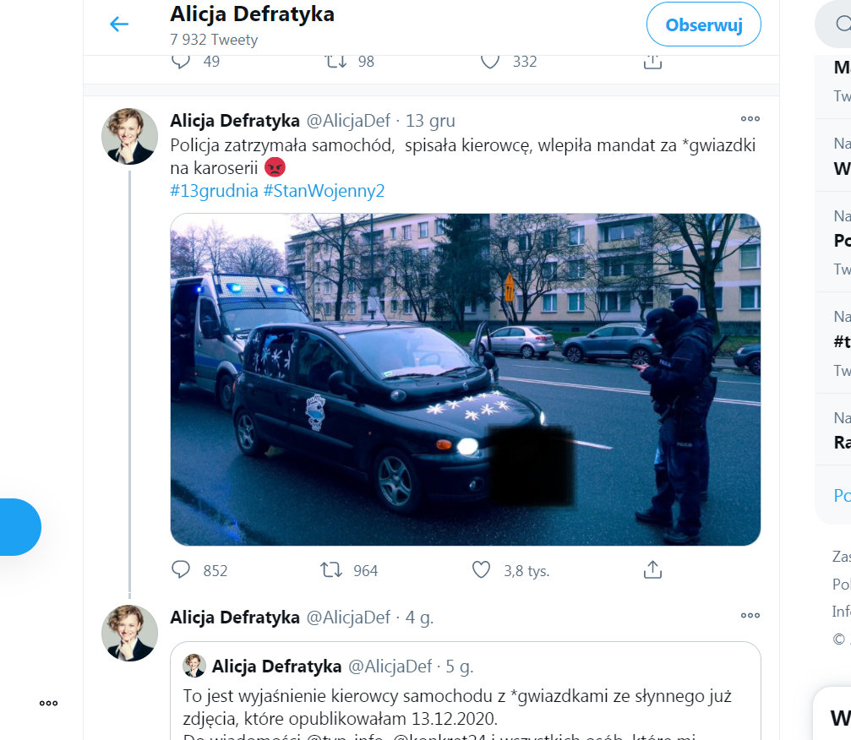Retweet the top tweet showing 98 retweets
Viewport: 851px width, 740px height.
(x=336, y=61)
